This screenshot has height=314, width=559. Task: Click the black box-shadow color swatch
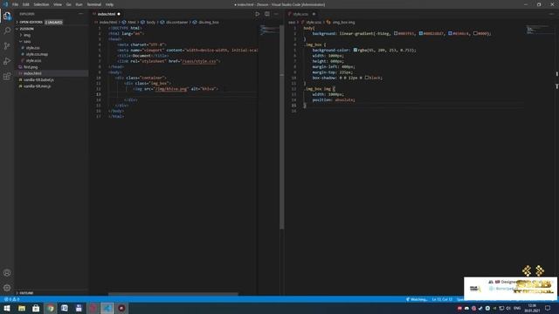tap(367, 78)
